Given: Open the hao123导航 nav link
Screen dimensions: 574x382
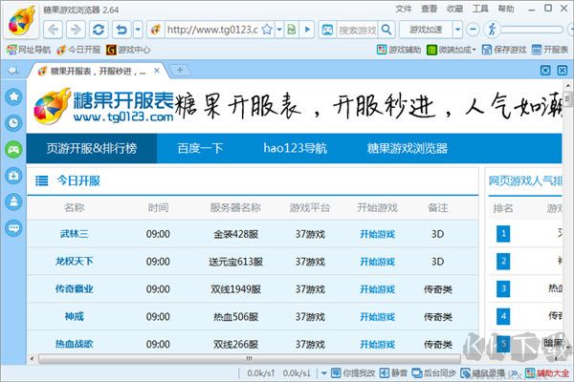Looking at the screenshot, I should coord(295,148).
